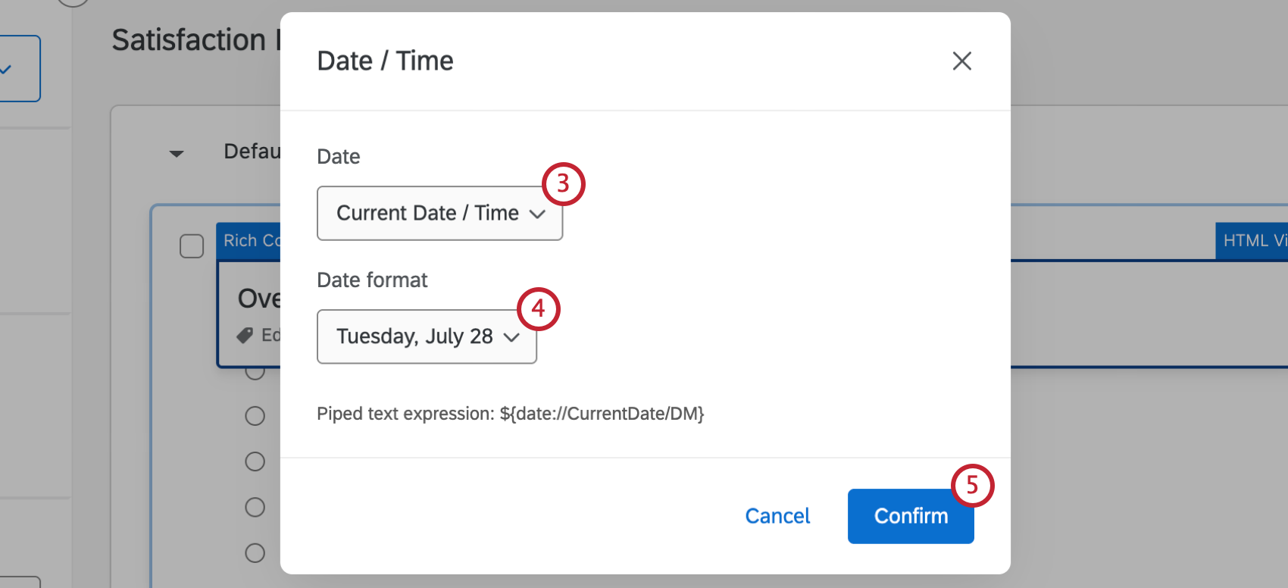Close the Date / Time dialog
Screen dimensions: 1288x588
coord(961,61)
